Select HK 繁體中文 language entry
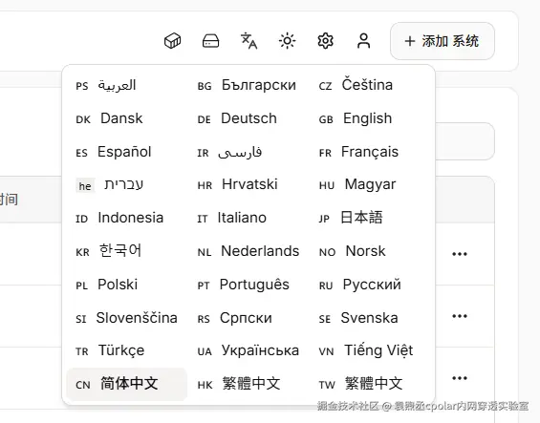The image size is (540, 423). click(248, 384)
